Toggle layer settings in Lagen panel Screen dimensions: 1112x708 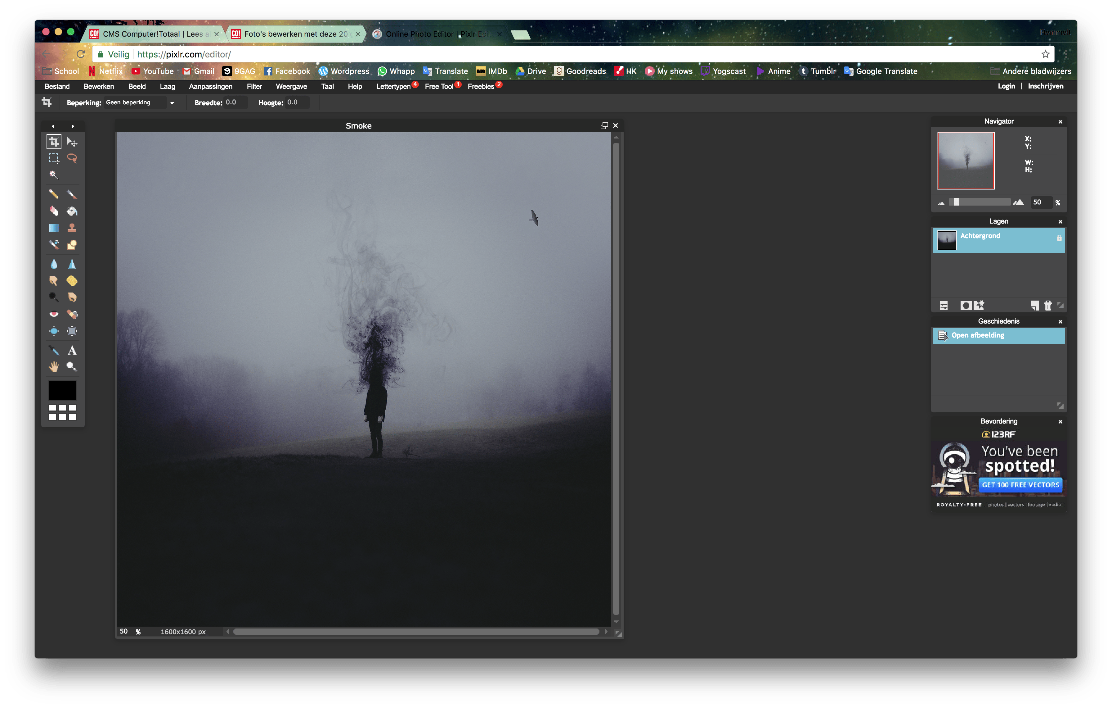(944, 306)
